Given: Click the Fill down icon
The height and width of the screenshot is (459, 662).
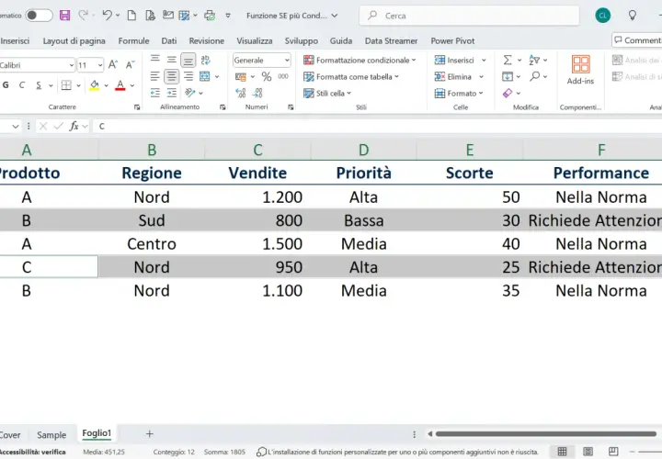Looking at the screenshot, I should click(508, 76).
